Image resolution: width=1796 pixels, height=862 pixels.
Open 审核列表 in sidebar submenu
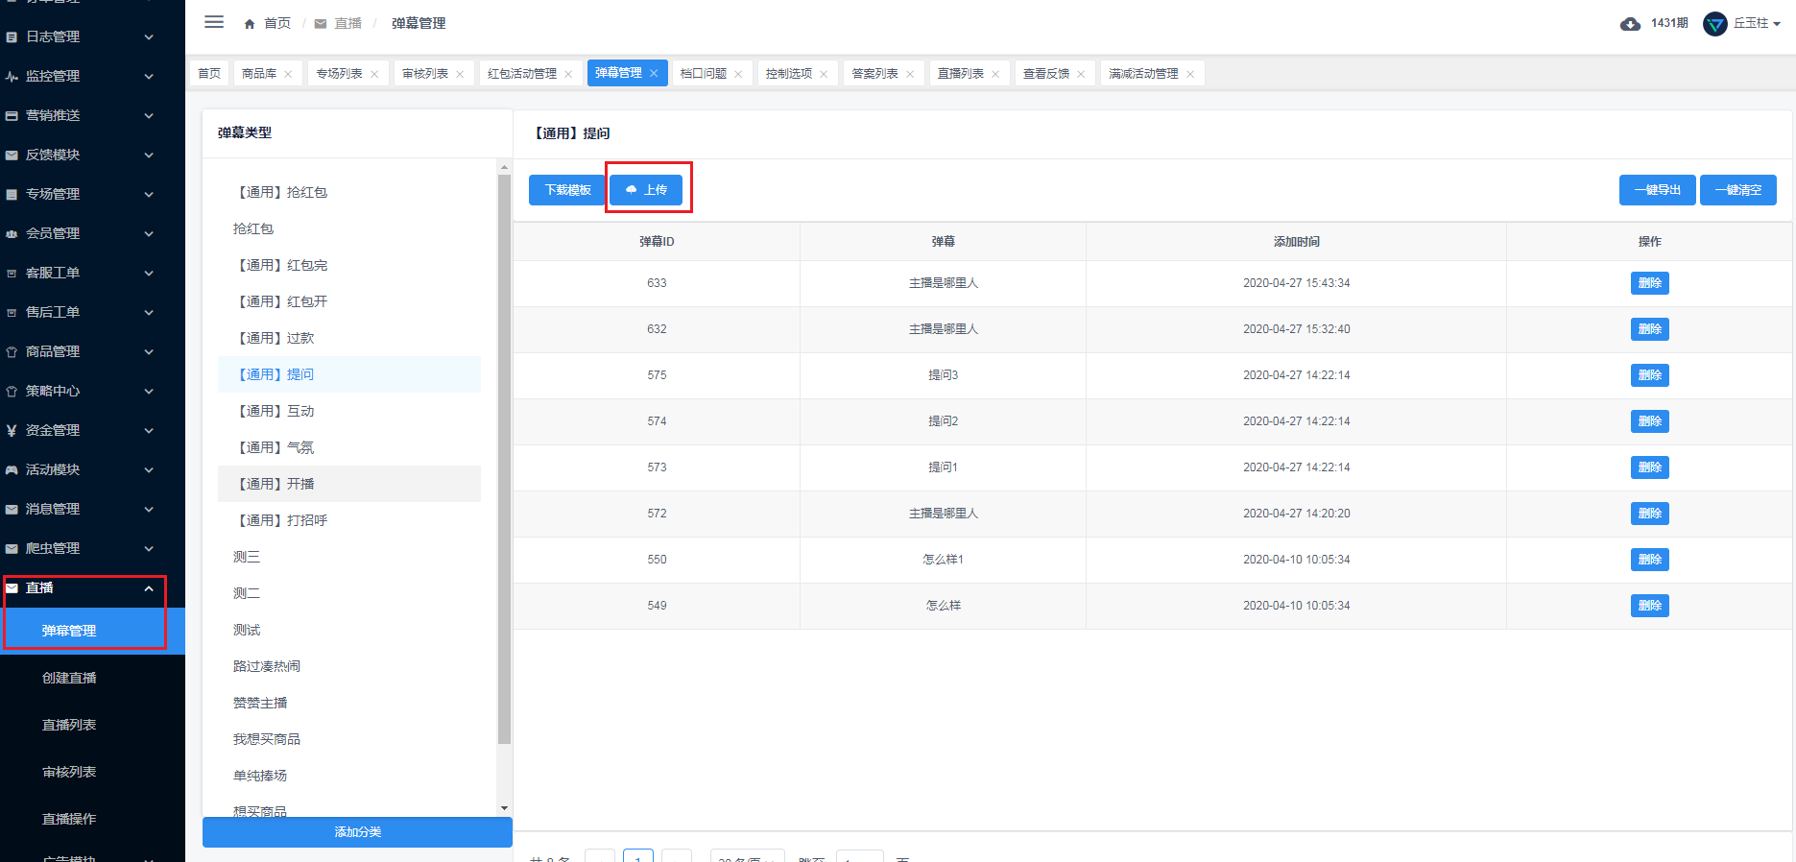click(69, 772)
